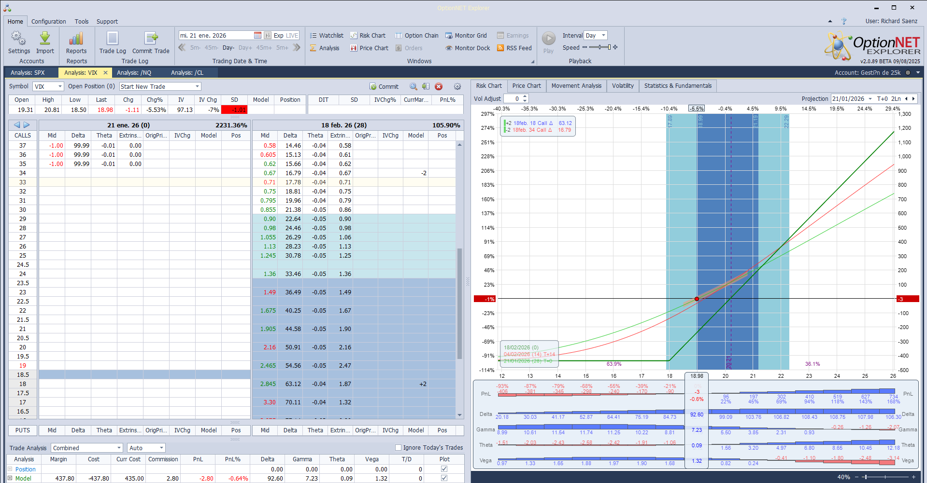Expand the Model row

click(10, 478)
